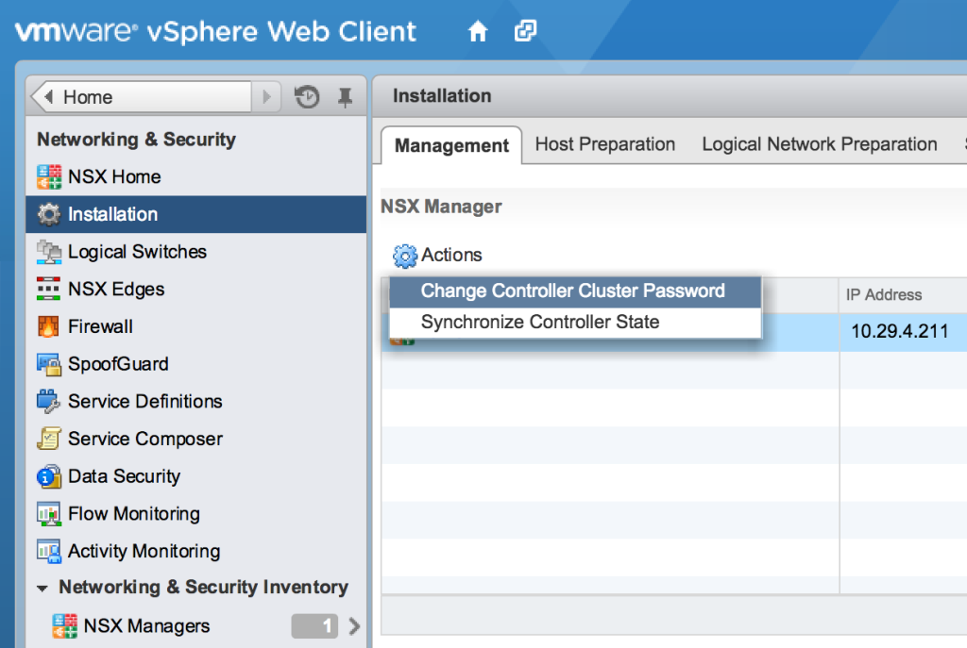Click the Firewall flame icon
The width and height of the screenshot is (967, 648).
(49, 326)
